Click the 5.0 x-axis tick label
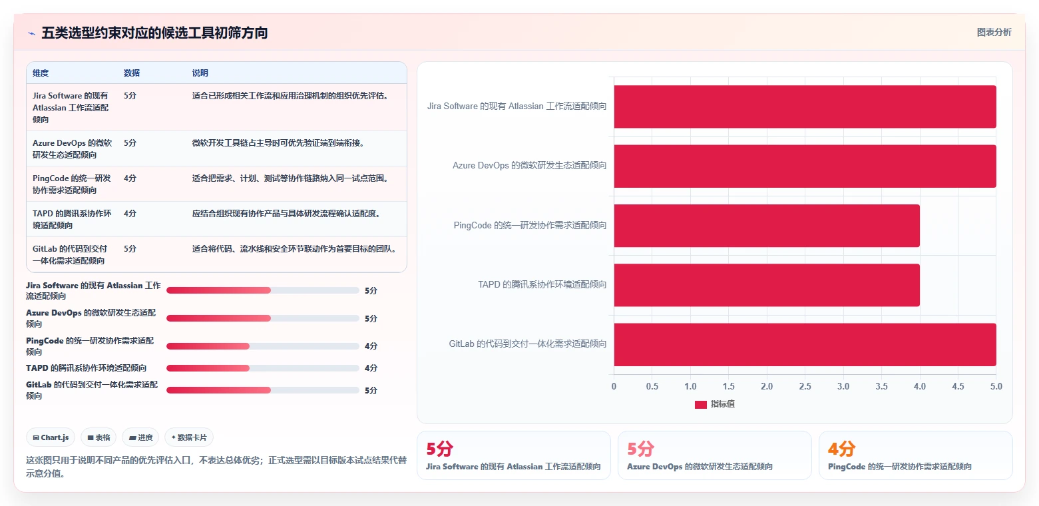Viewport: 1039px width, 506px height. pyautogui.click(x=996, y=386)
